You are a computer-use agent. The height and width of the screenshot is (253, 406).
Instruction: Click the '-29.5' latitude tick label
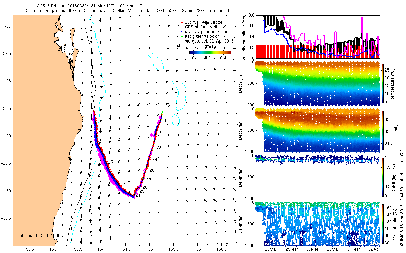(x=6, y=163)
